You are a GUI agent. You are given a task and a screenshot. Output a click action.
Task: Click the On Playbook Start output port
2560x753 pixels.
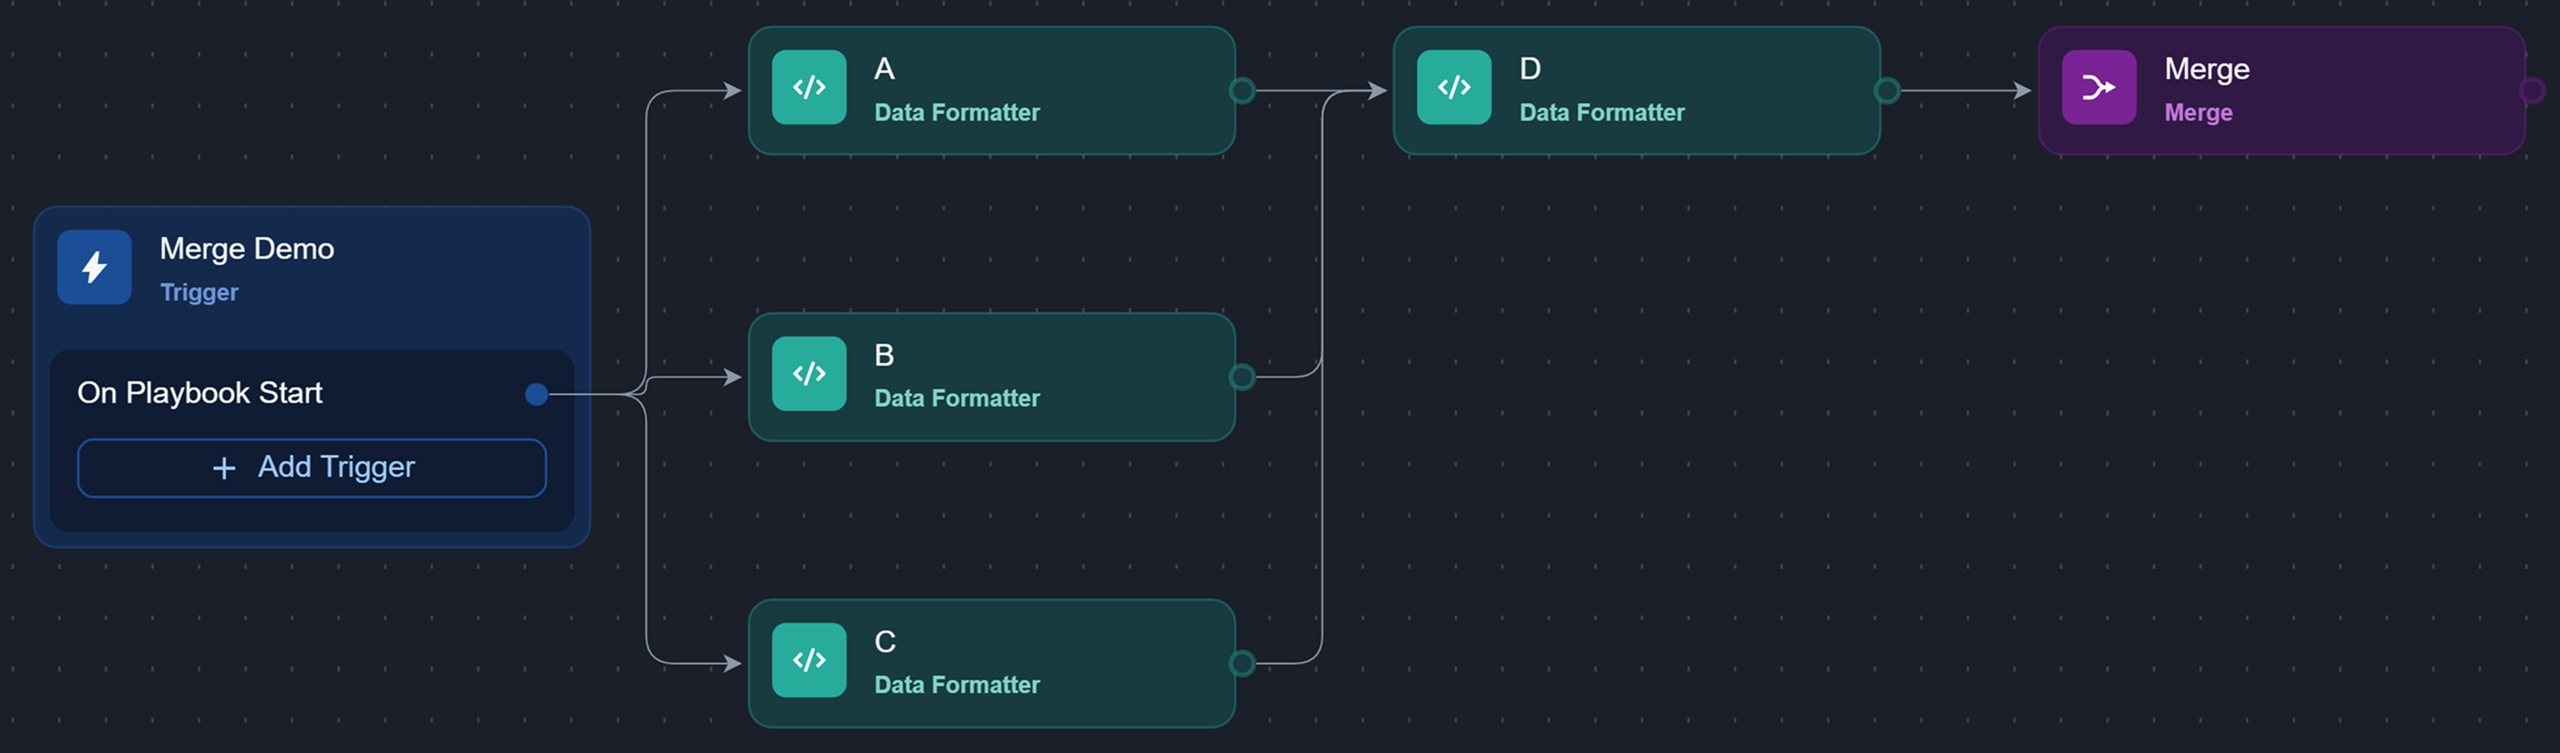[537, 394]
